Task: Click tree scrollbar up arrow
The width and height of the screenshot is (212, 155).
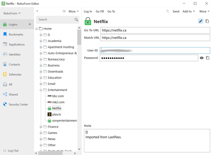Action: tap(79, 28)
